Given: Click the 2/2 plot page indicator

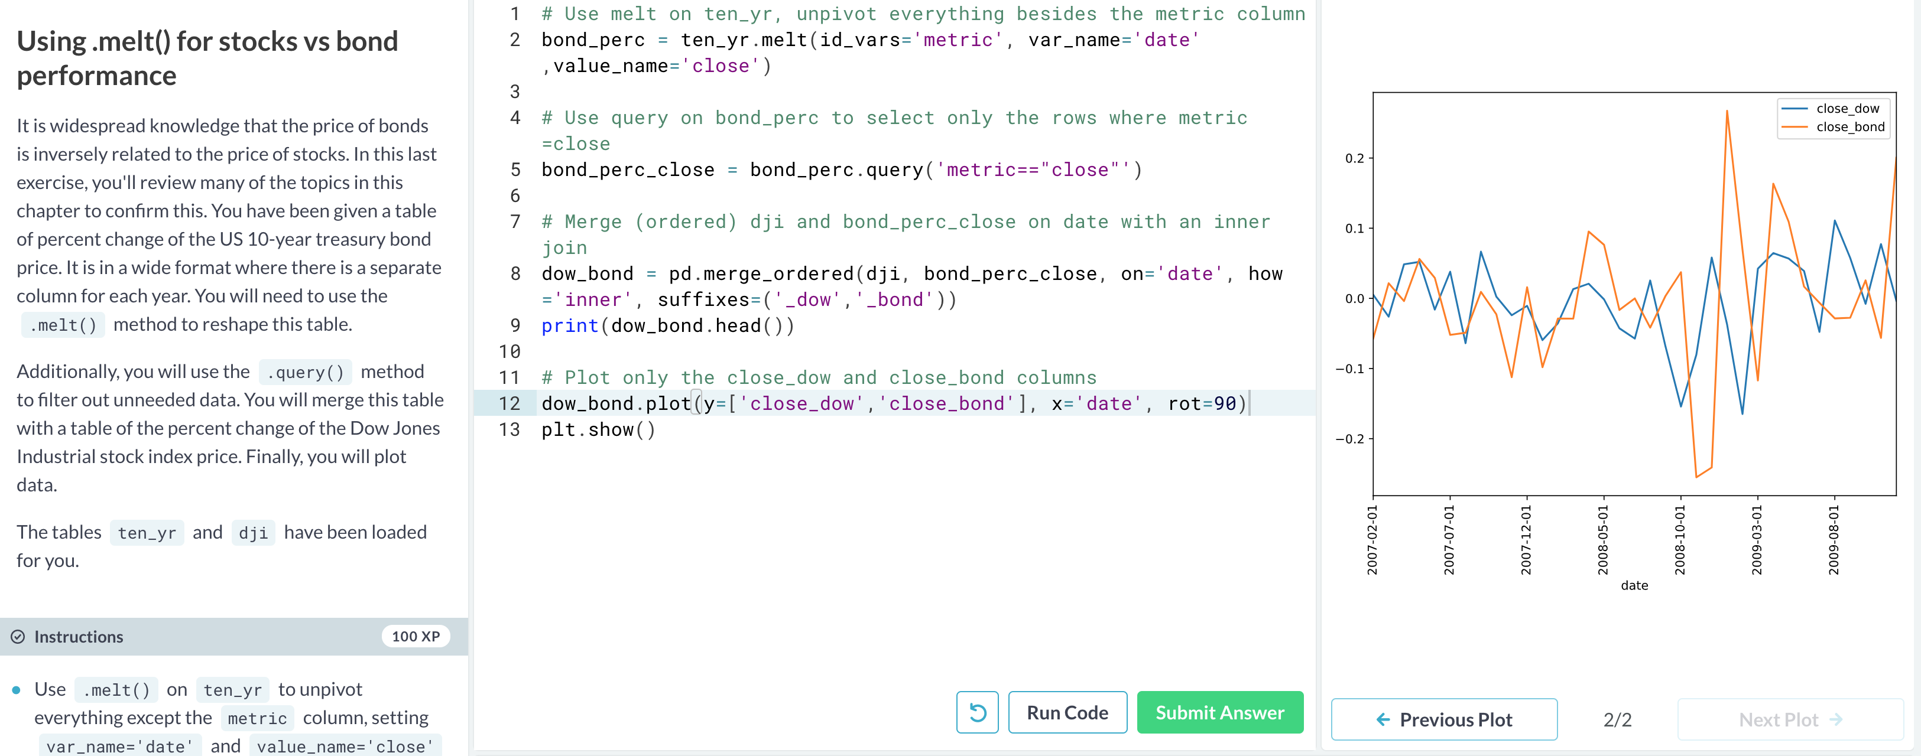Looking at the screenshot, I should [1617, 719].
